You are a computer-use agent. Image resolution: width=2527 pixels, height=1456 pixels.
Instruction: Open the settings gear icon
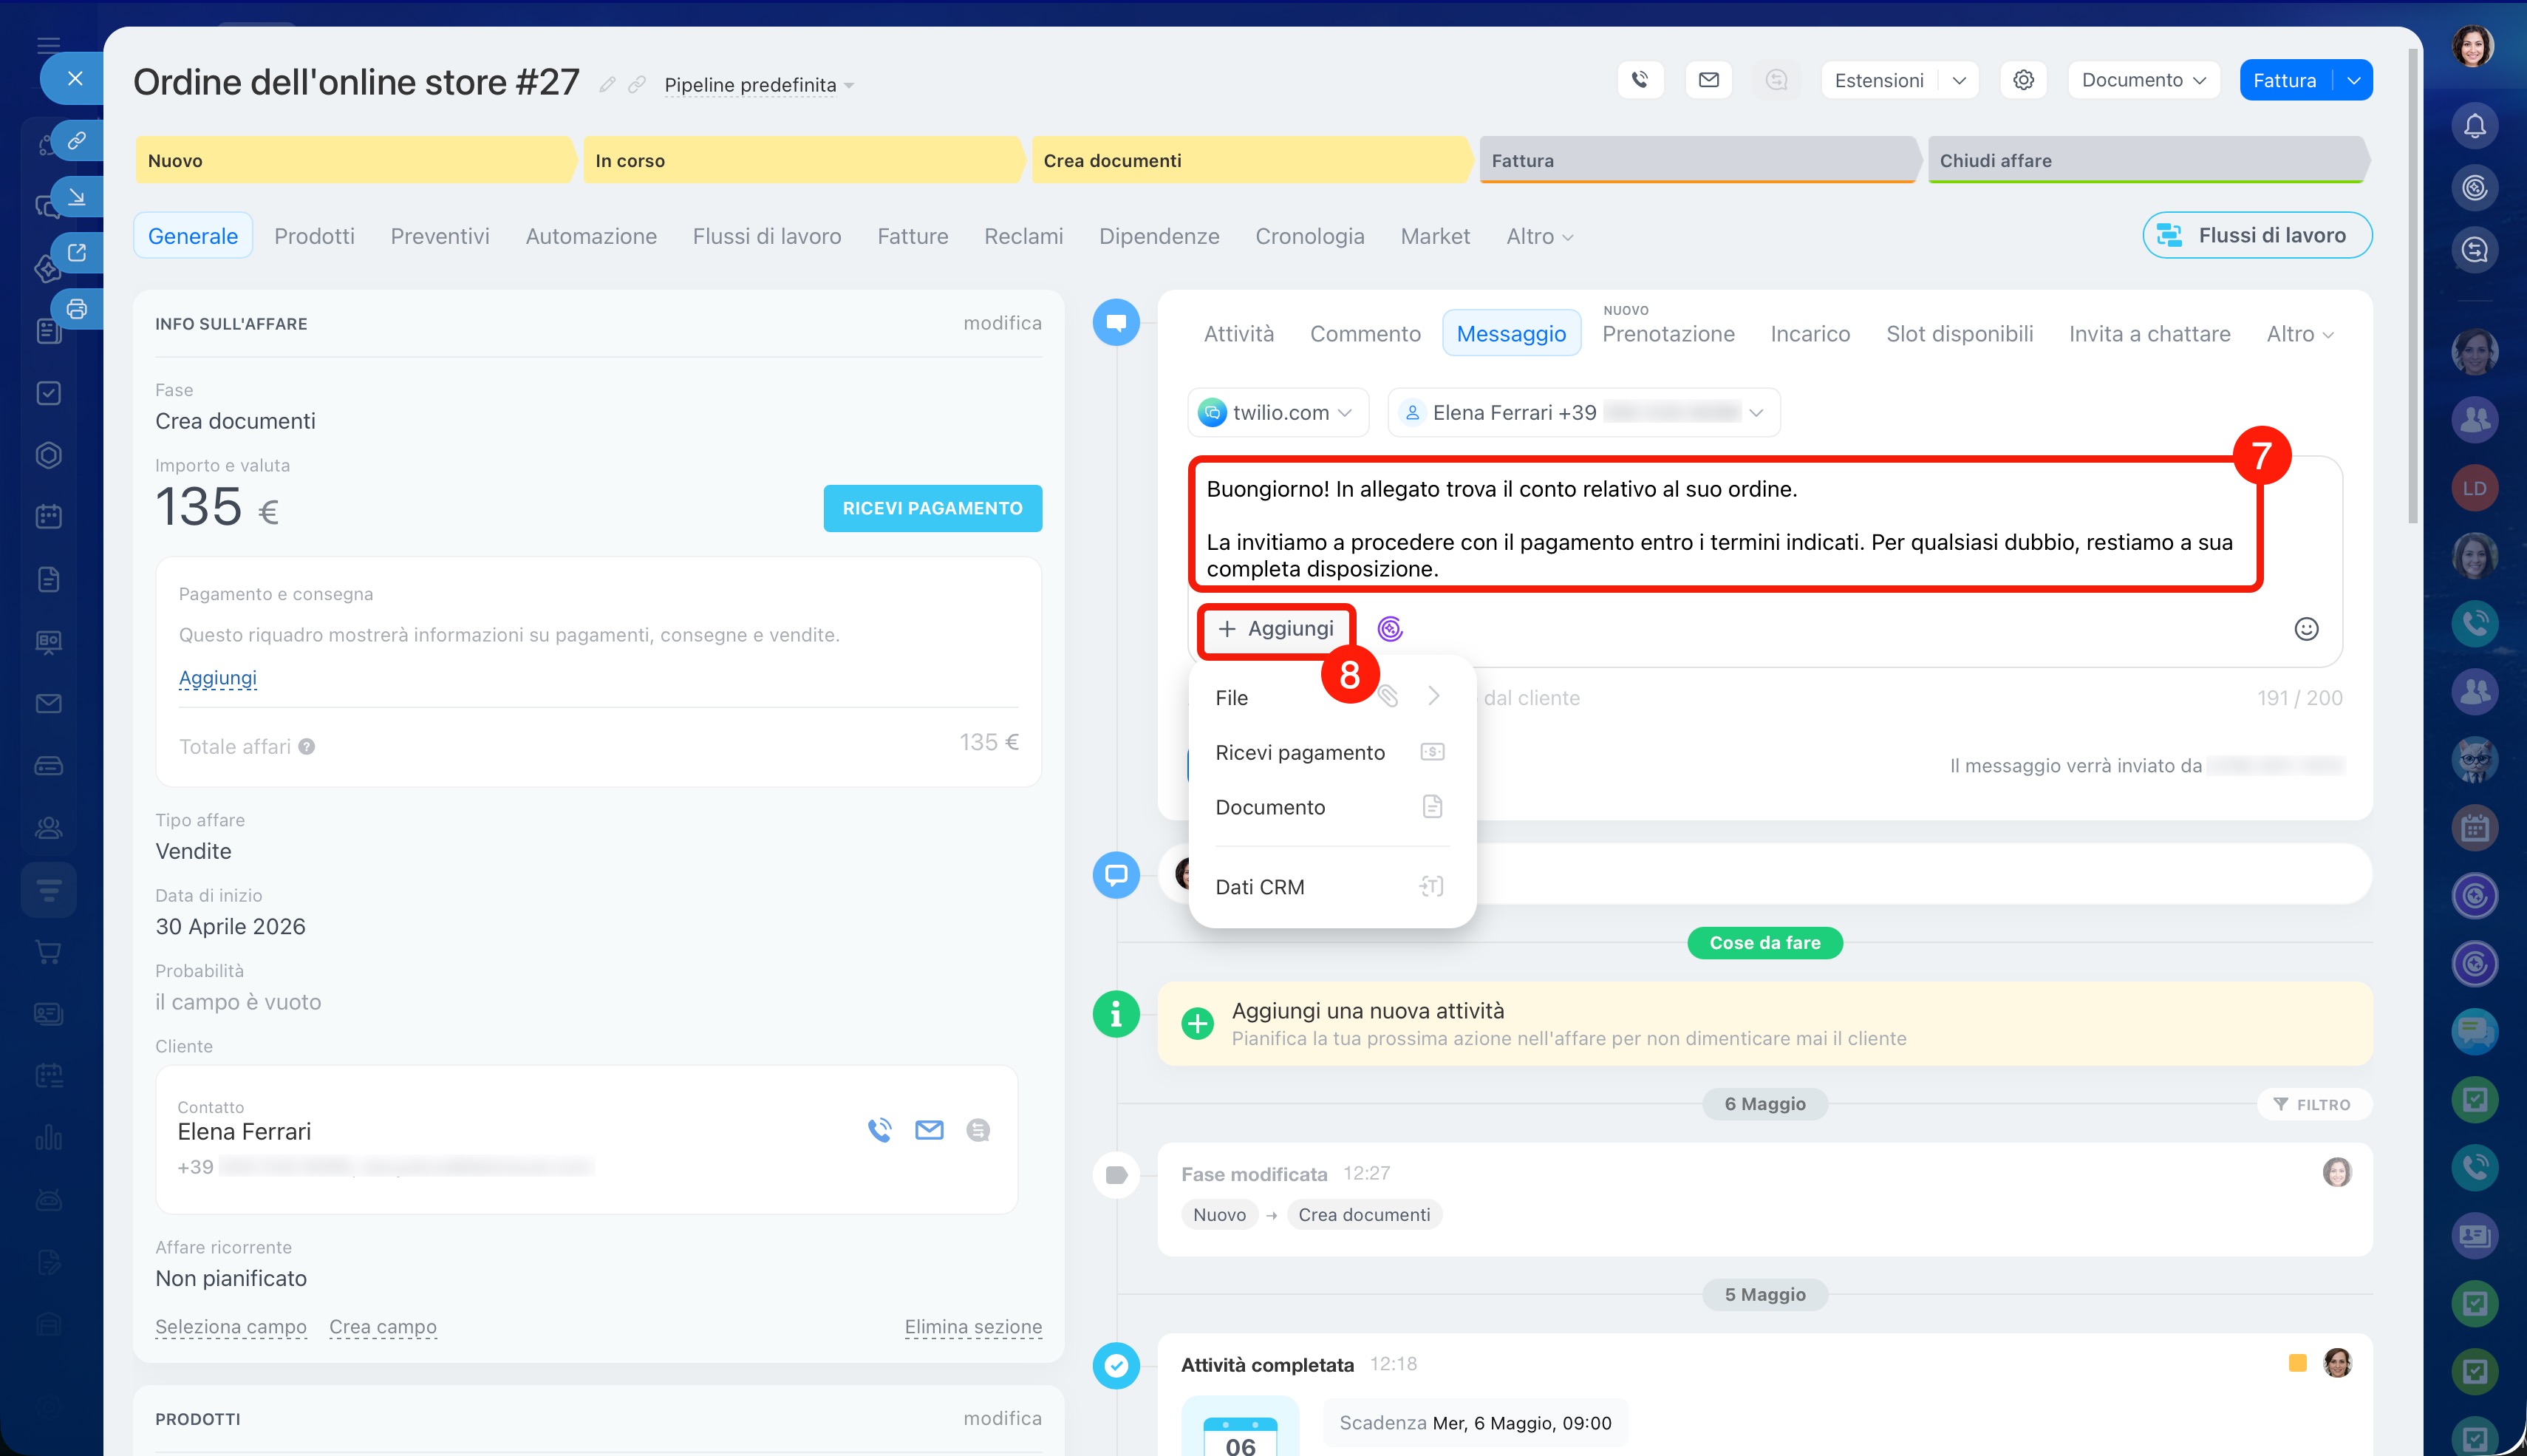click(2023, 80)
